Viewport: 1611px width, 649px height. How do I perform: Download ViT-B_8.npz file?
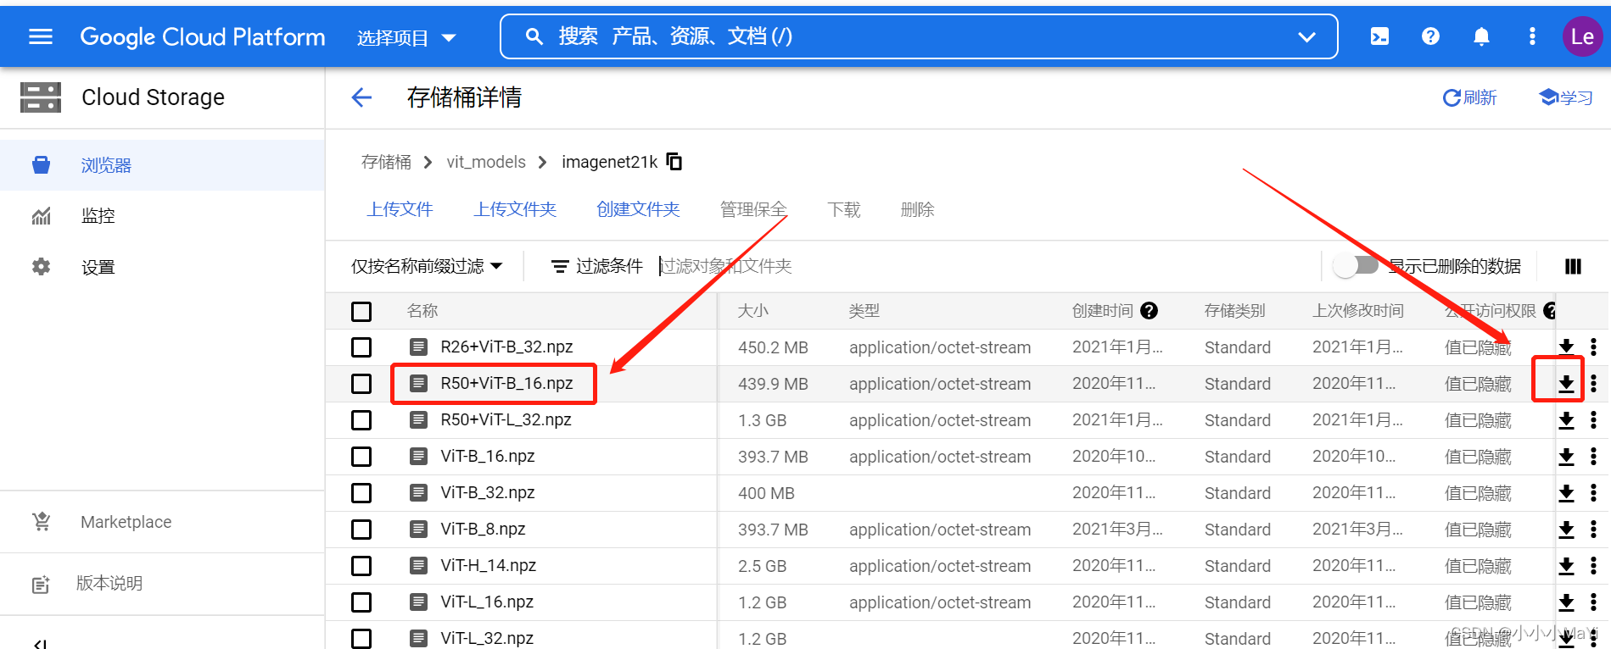(x=1567, y=530)
